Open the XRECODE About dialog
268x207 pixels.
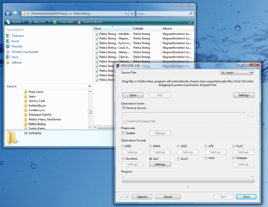click(168, 197)
